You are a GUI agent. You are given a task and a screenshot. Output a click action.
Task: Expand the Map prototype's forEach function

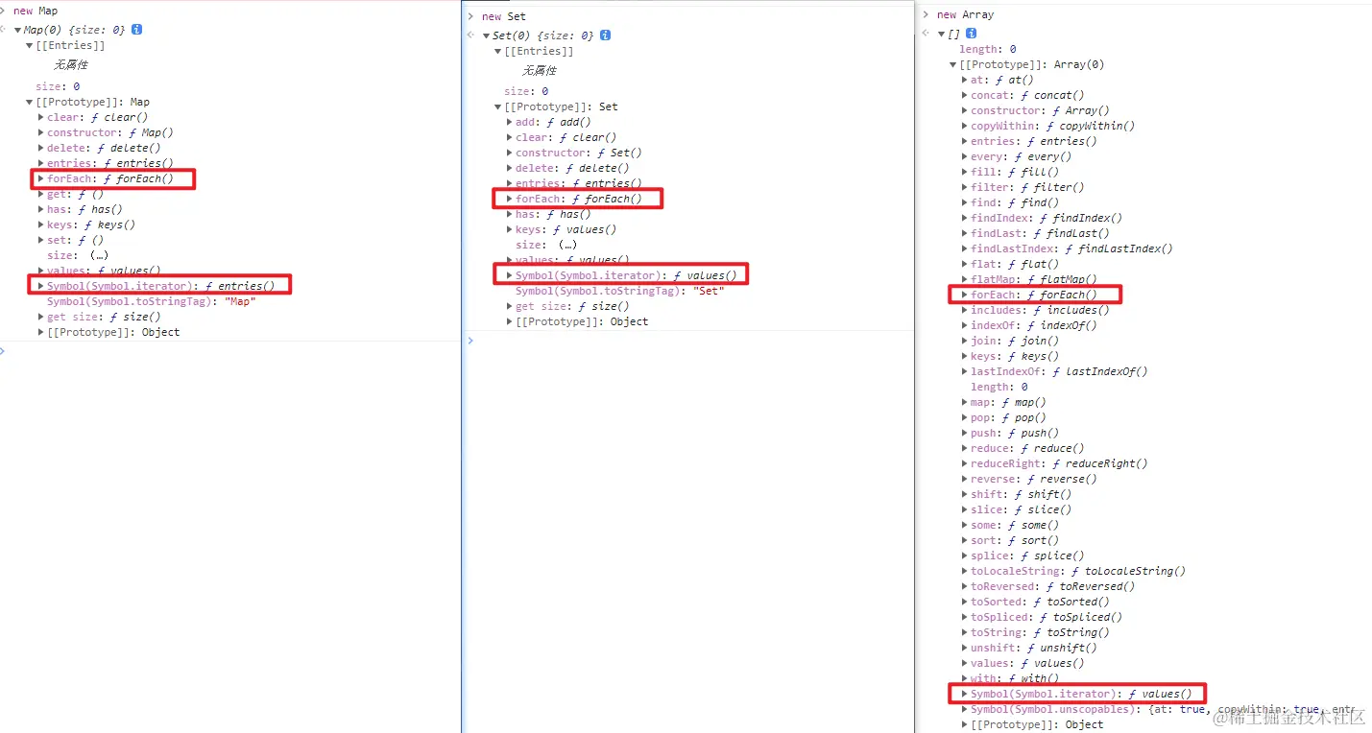41,178
